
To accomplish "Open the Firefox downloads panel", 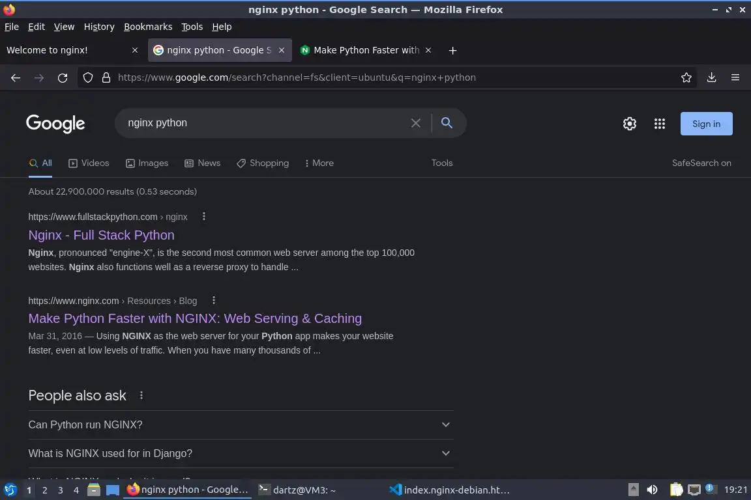I will tap(711, 77).
